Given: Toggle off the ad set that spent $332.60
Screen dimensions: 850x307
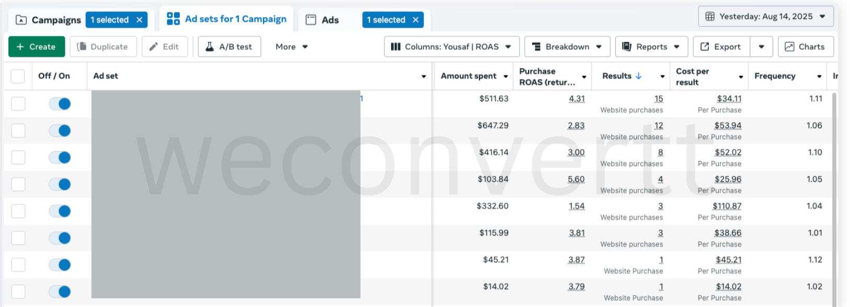Looking at the screenshot, I should point(60,211).
